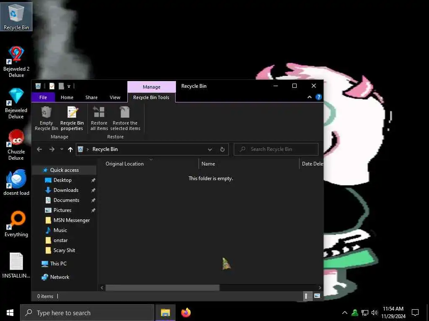
Task: Switch to the View ribbon tab
Action: click(115, 97)
